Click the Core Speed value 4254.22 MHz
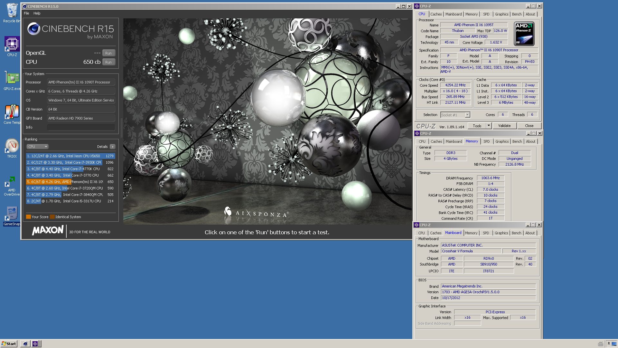 [455, 85]
